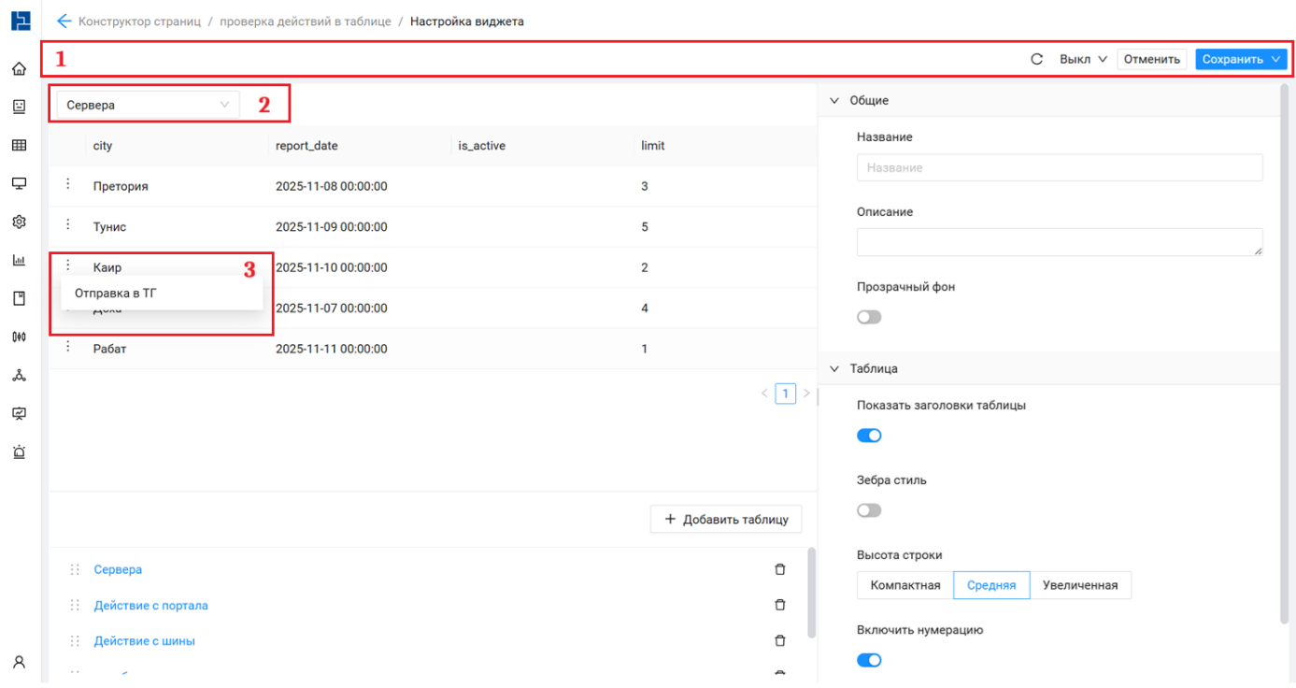Turn on the Зебра стиль switch
The width and height of the screenshot is (1296, 688).
[869, 510]
